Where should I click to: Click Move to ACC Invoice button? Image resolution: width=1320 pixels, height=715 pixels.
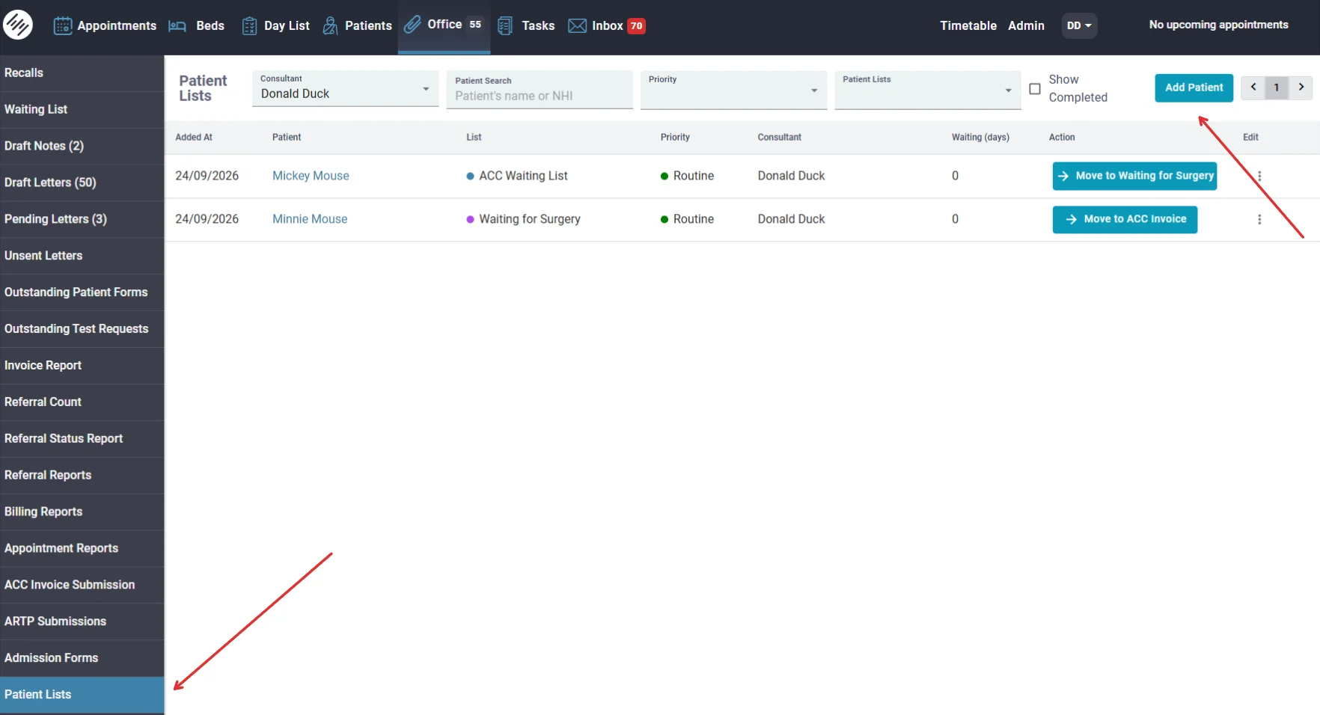(1125, 220)
